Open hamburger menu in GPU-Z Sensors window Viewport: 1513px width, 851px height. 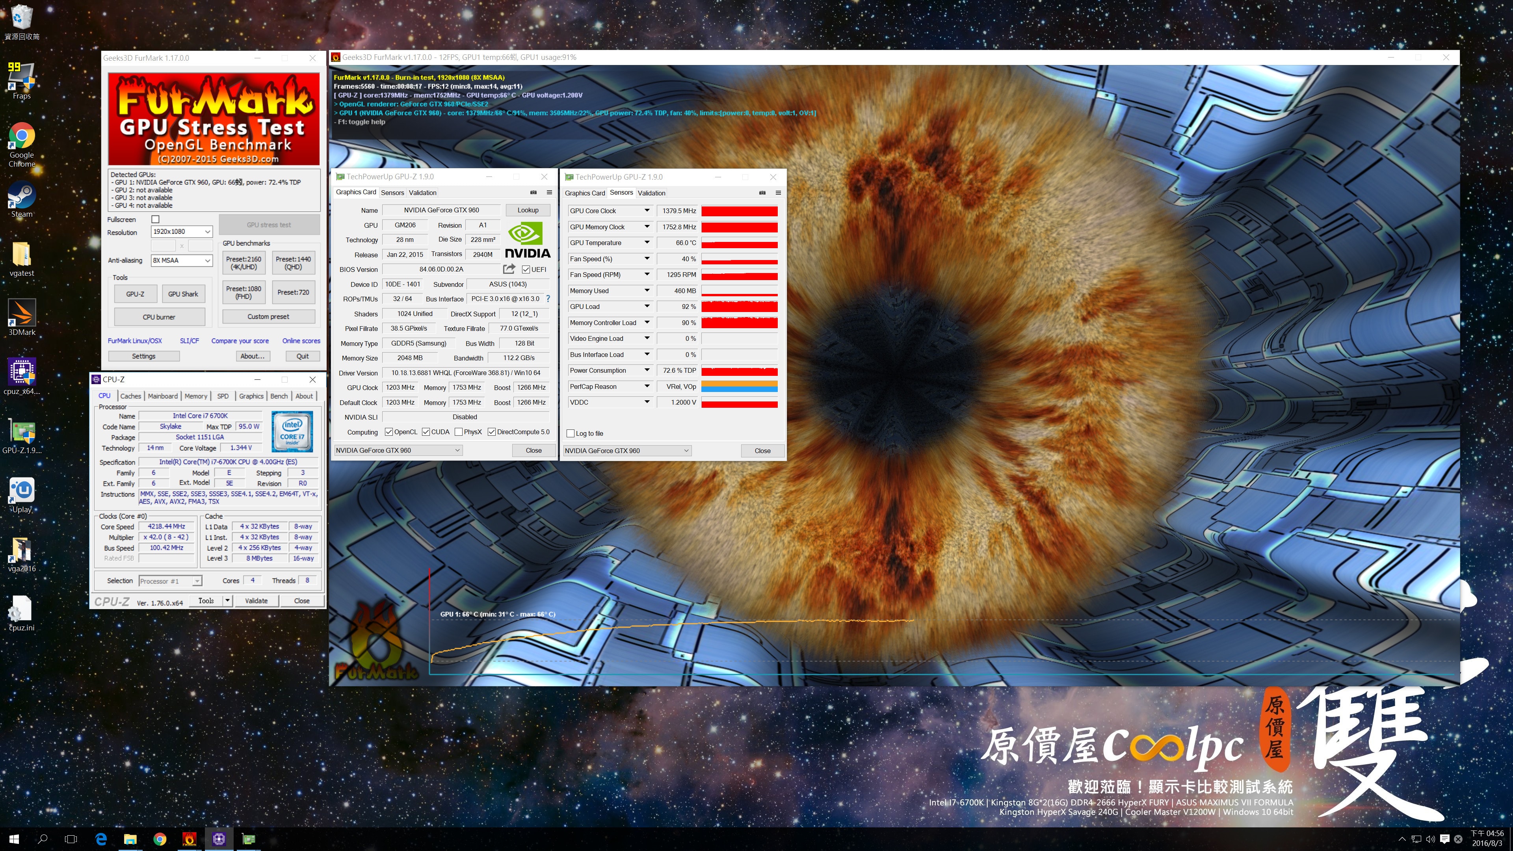[778, 193]
